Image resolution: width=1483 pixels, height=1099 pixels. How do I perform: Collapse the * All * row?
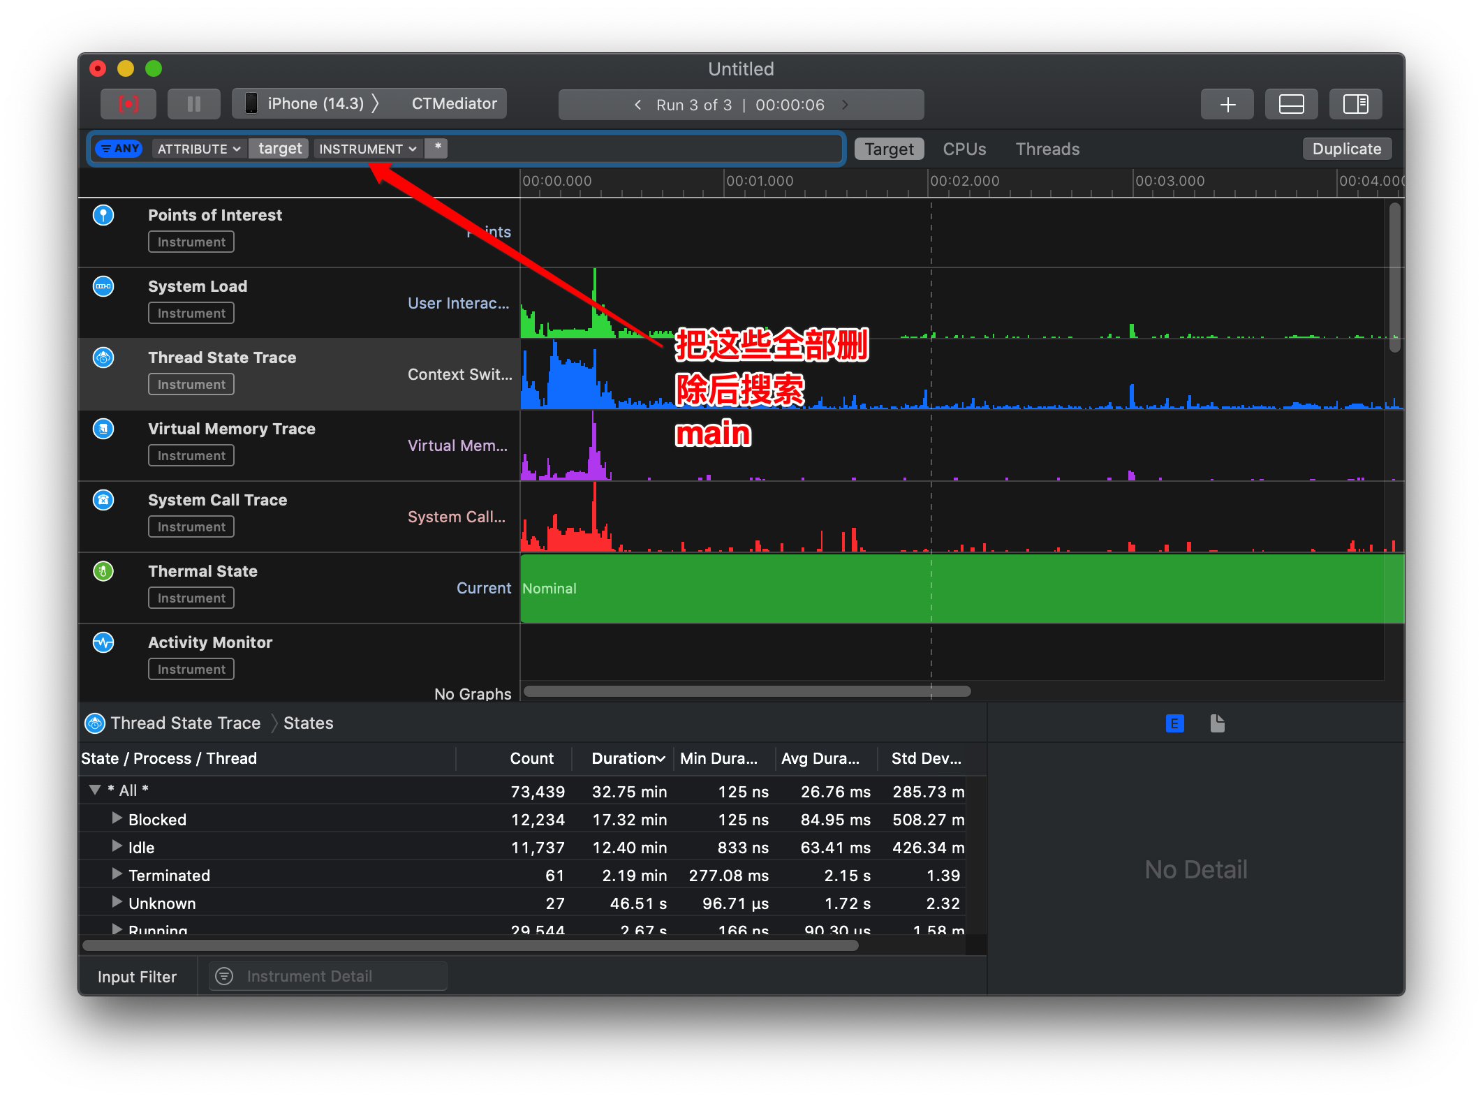coord(95,790)
